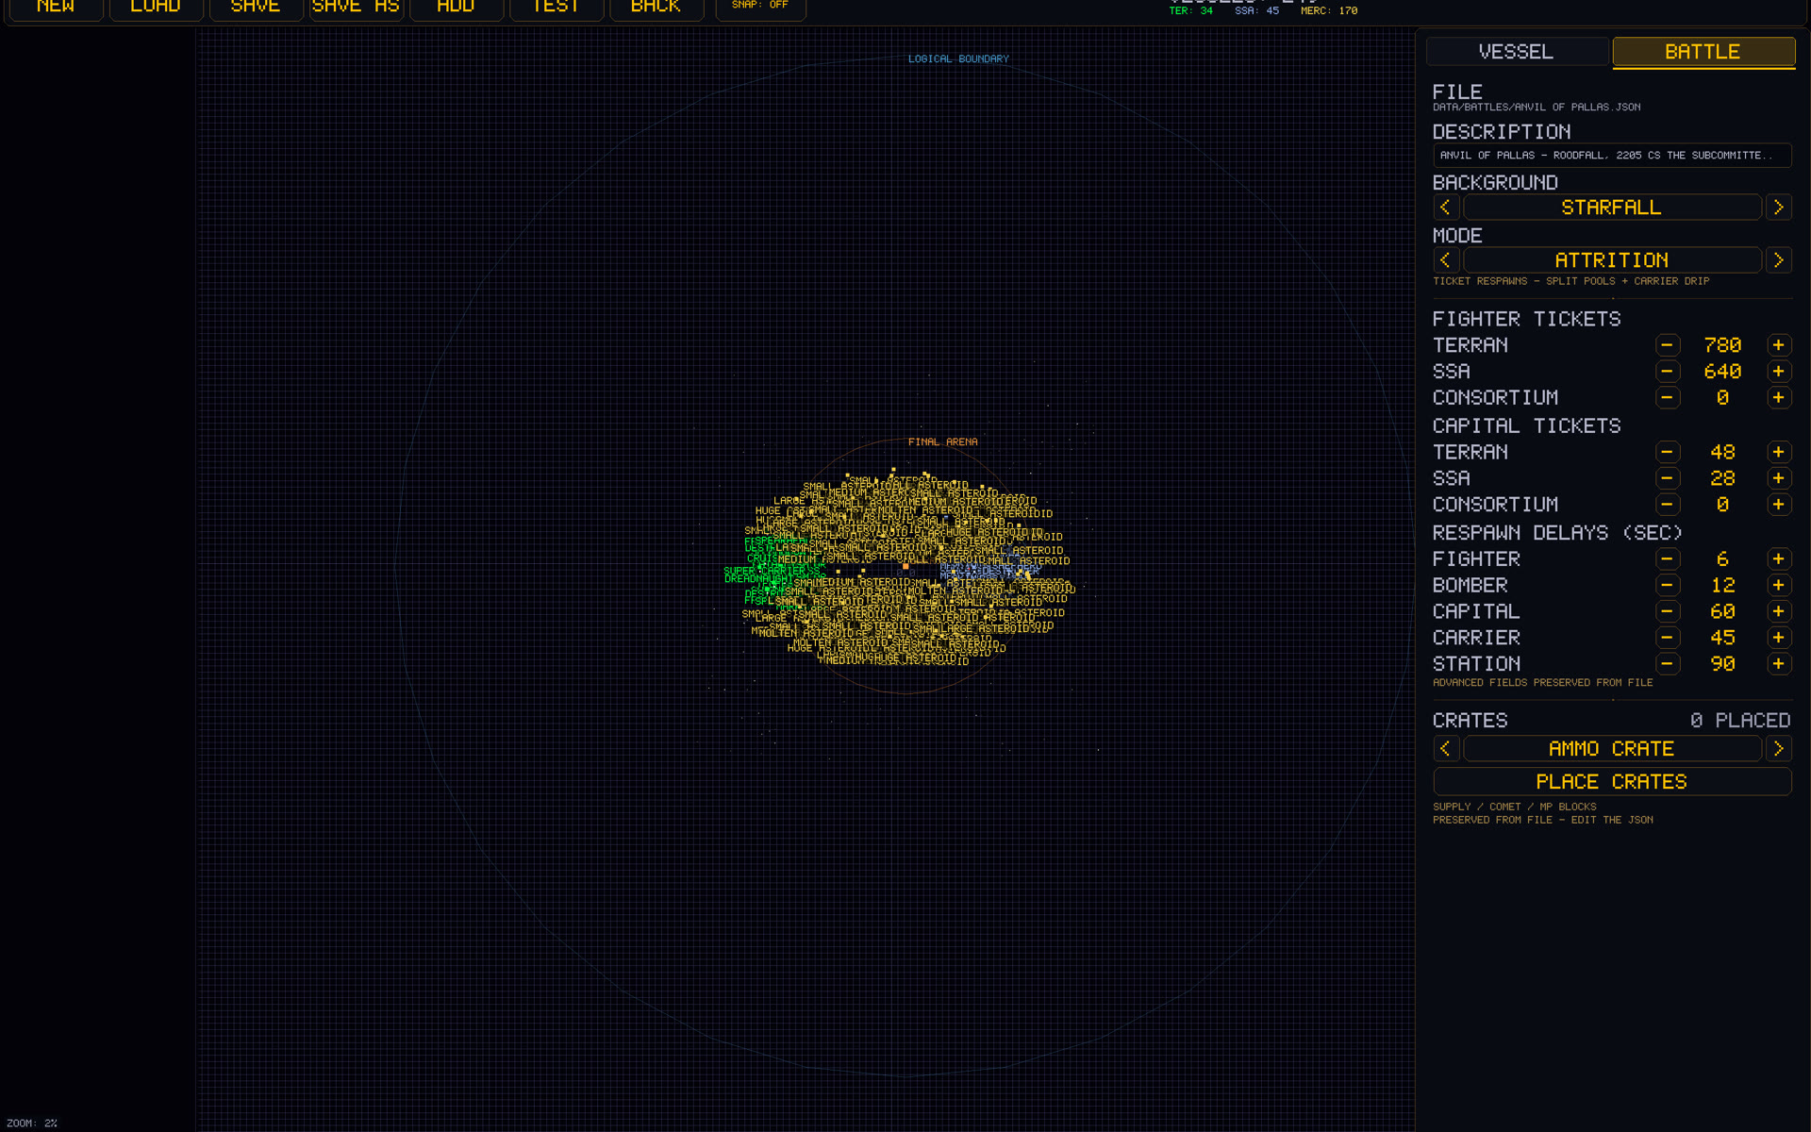Viewport: 1811px width, 1132px height.
Task: Decrease Consortium fighter tickets
Action: point(1668,398)
